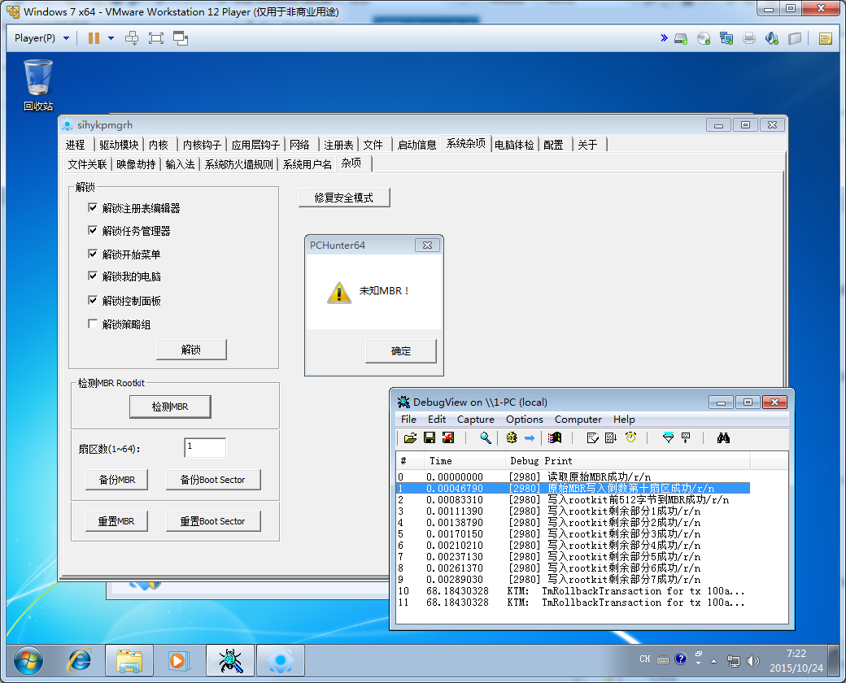Image resolution: width=846 pixels, height=683 pixels.
Task: Click the 检测MBR button
Action: pos(170,407)
